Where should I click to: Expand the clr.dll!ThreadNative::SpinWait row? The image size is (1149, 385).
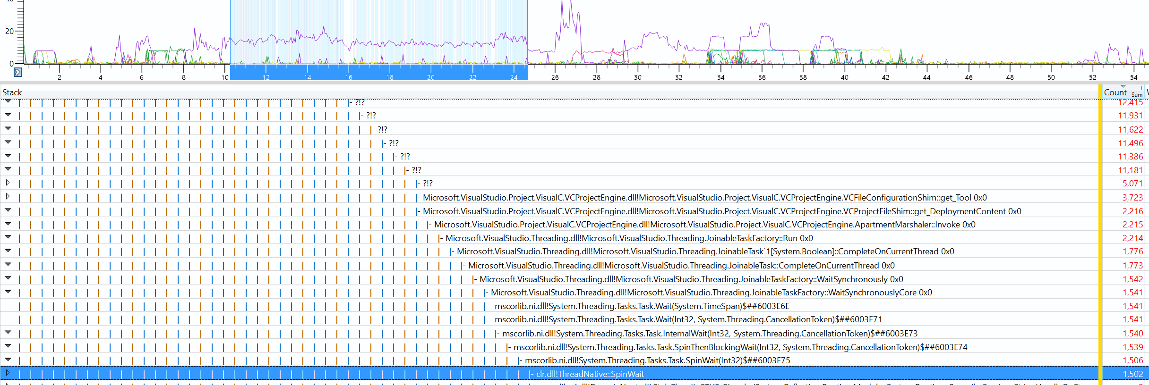click(x=8, y=373)
